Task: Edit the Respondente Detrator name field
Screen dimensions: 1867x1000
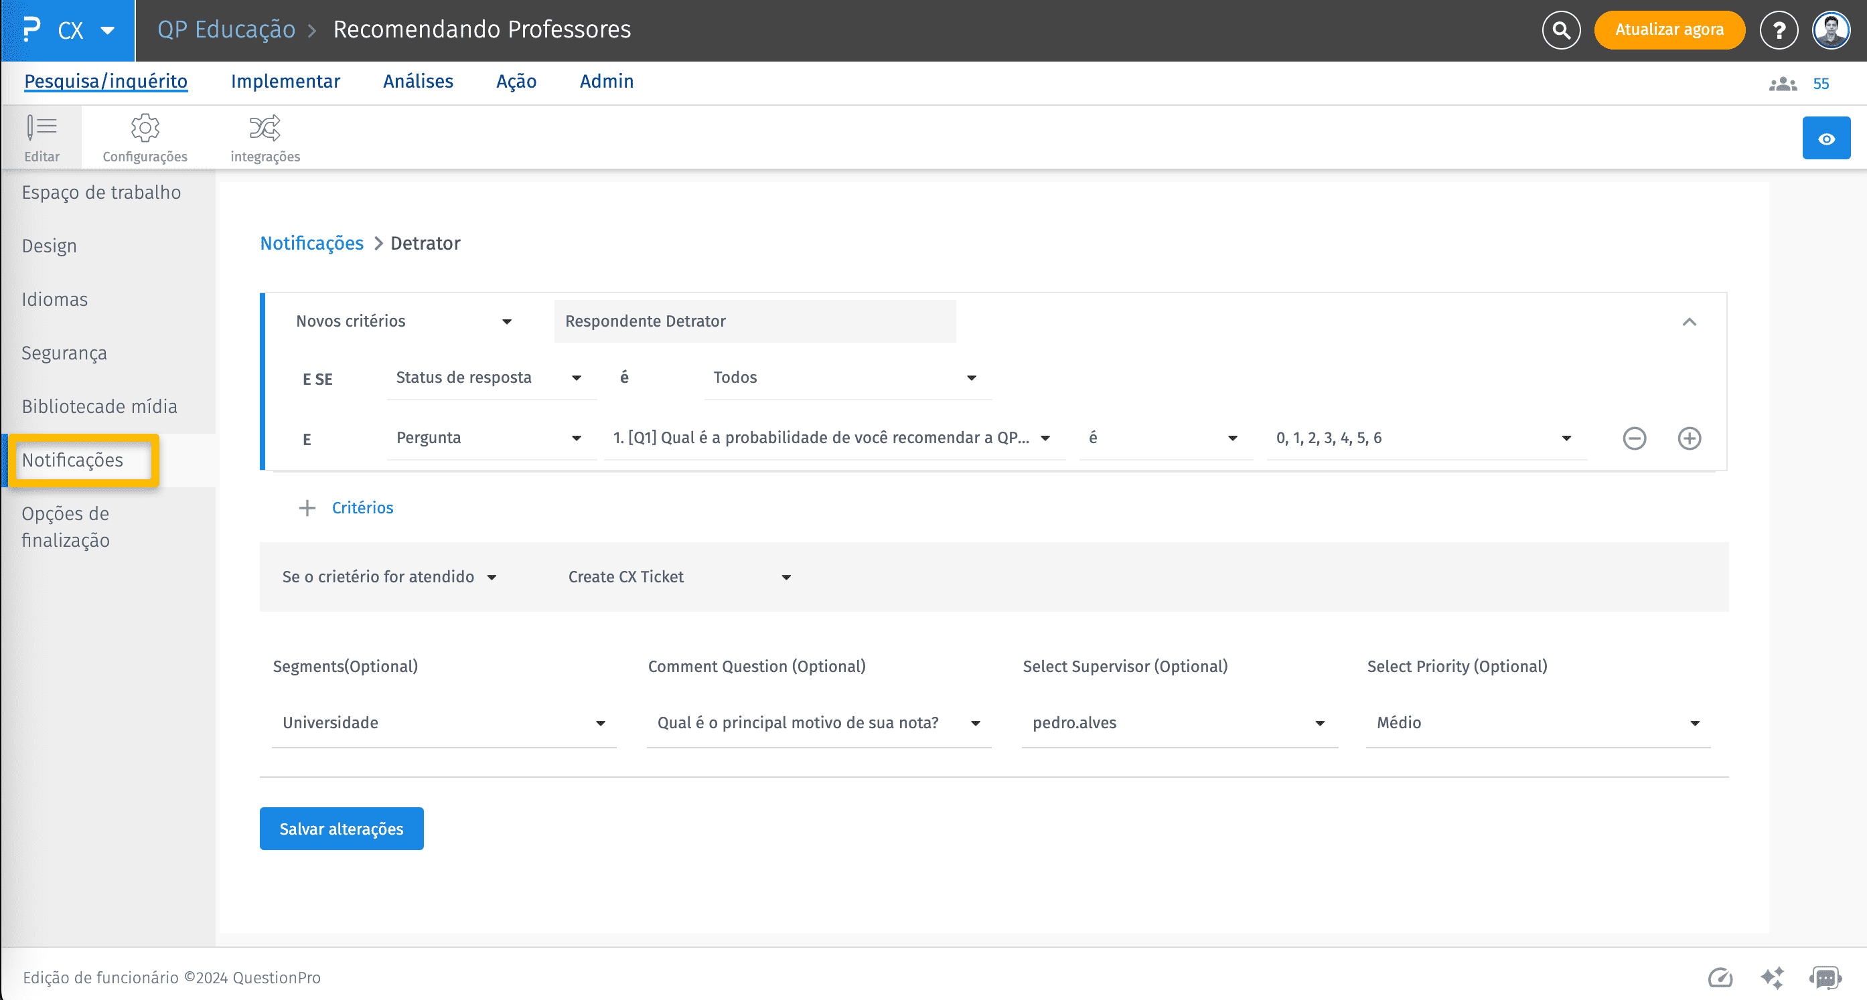Action: coord(754,321)
